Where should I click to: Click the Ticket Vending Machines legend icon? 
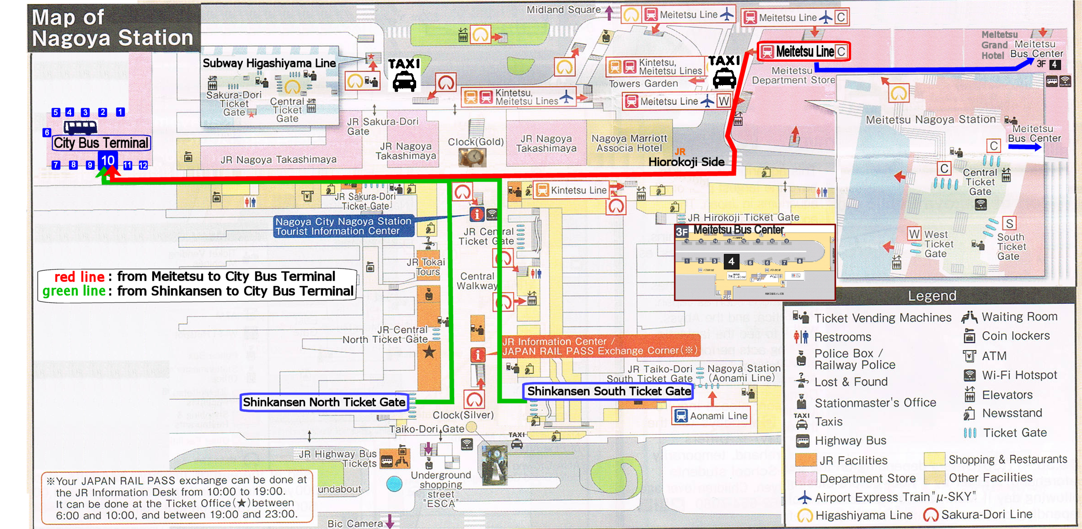coord(800,317)
